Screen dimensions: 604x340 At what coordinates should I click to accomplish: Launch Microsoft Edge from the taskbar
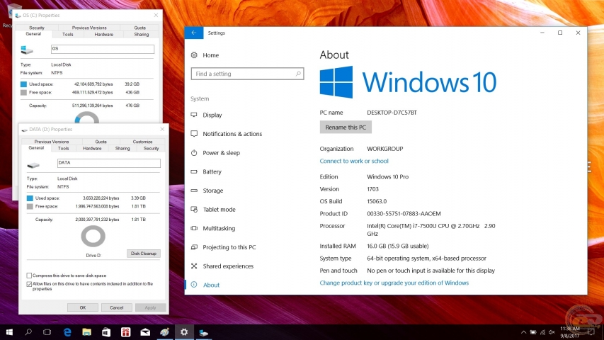point(67,332)
